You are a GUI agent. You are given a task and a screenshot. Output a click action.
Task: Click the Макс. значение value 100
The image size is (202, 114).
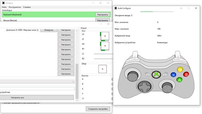coord(159,29)
